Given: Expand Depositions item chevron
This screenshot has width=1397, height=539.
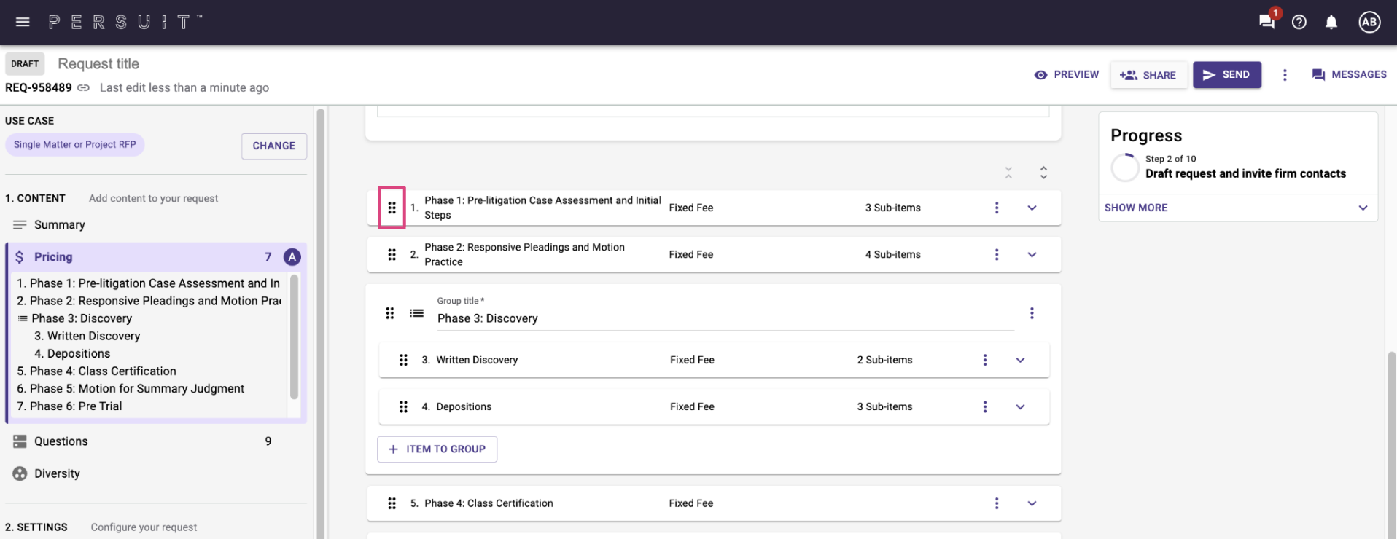Looking at the screenshot, I should click(1020, 406).
